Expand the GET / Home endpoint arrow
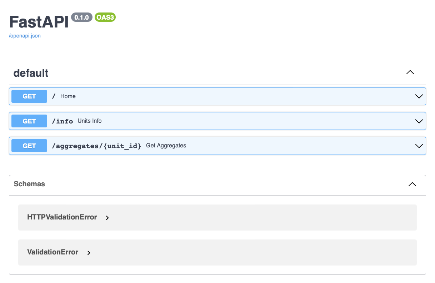The height and width of the screenshot is (283, 435). coord(419,96)
